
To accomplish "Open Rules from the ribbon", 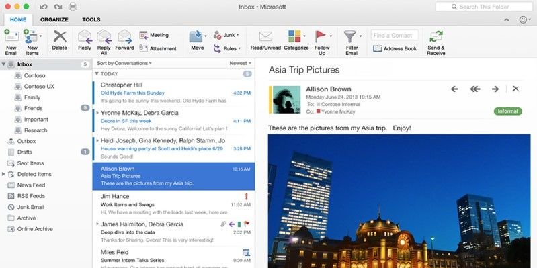I will click(x=227, y=48).
